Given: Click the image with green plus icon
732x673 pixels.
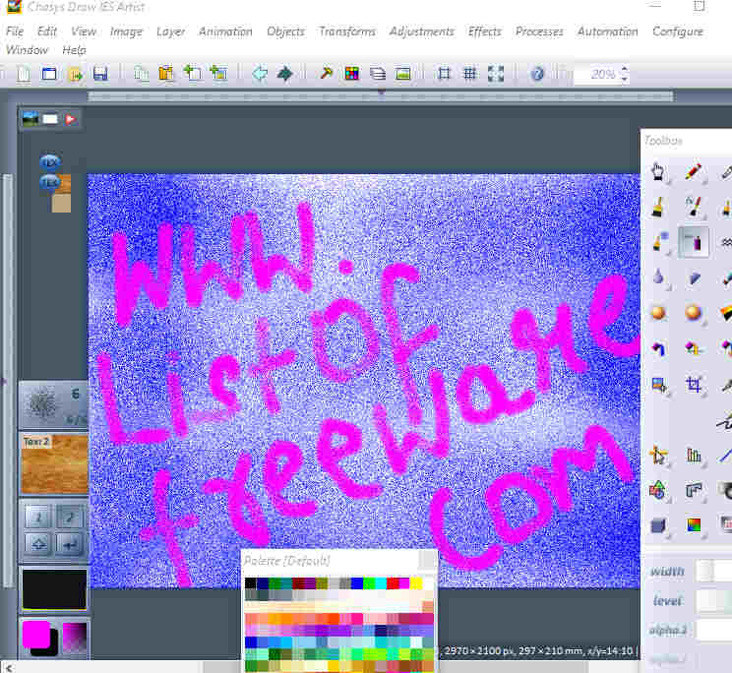Looking at the screenshot, I should pyautogui.click(x=218, y=74).
